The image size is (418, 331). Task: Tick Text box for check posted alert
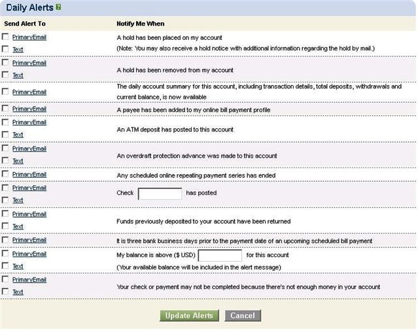(5, 200)
